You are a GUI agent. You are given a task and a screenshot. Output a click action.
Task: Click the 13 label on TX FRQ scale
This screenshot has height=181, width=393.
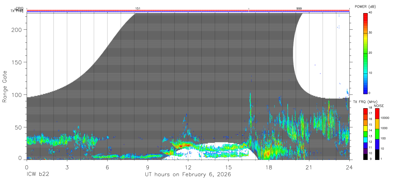[x=370, y=136]
